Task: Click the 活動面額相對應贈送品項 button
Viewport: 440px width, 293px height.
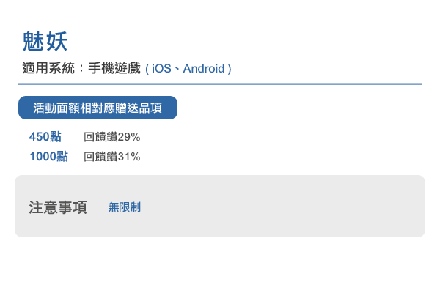Action: click(x=98, y=108)
